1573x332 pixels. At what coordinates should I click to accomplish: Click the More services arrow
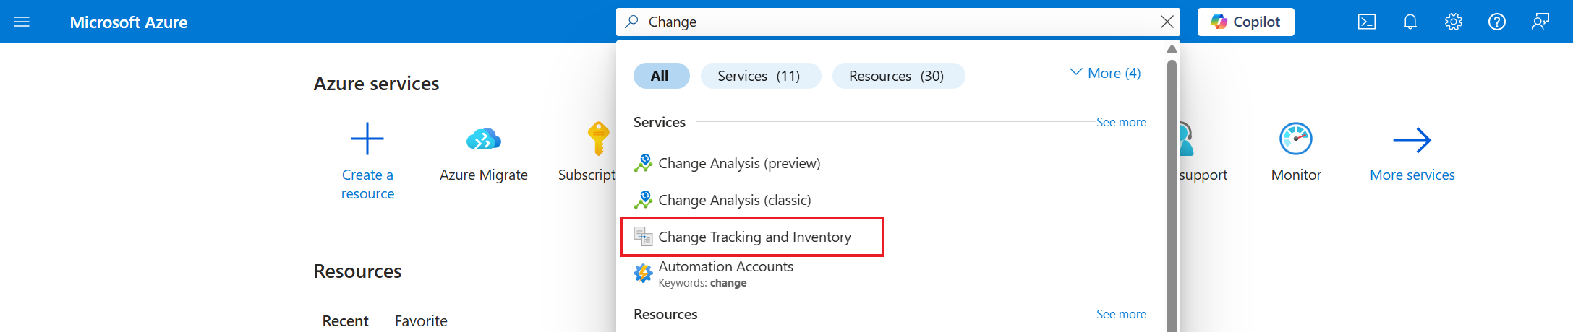(1412, 140)
